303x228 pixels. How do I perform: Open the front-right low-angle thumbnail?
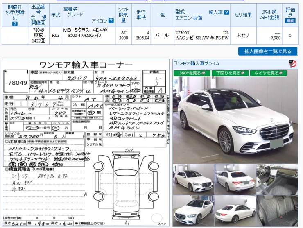193,211
